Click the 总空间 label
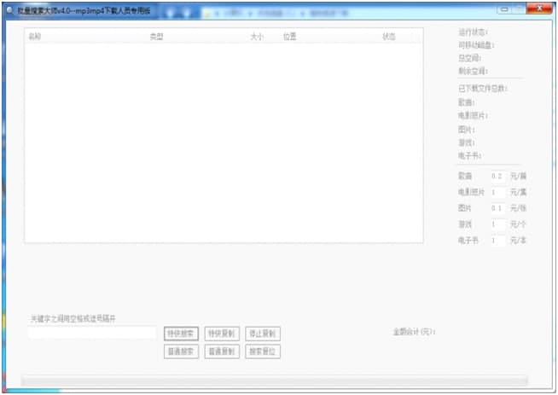The height and width of the screenshot is (395, 558). [x=470, y=58]
